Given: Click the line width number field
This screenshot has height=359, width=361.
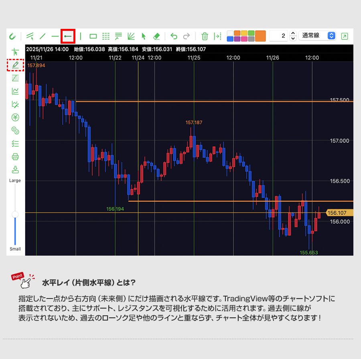Looking at the screenshot, I should 278,36.
